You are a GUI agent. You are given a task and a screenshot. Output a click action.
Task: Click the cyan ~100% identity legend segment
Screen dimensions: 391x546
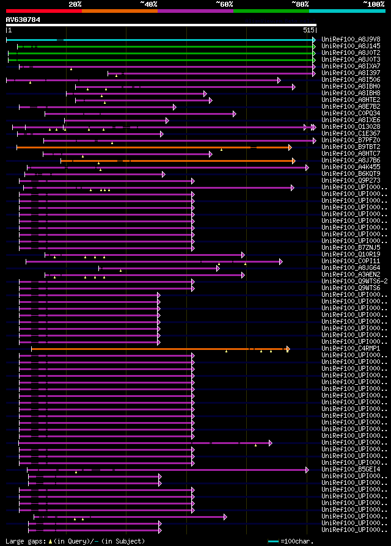click(347, 11)
